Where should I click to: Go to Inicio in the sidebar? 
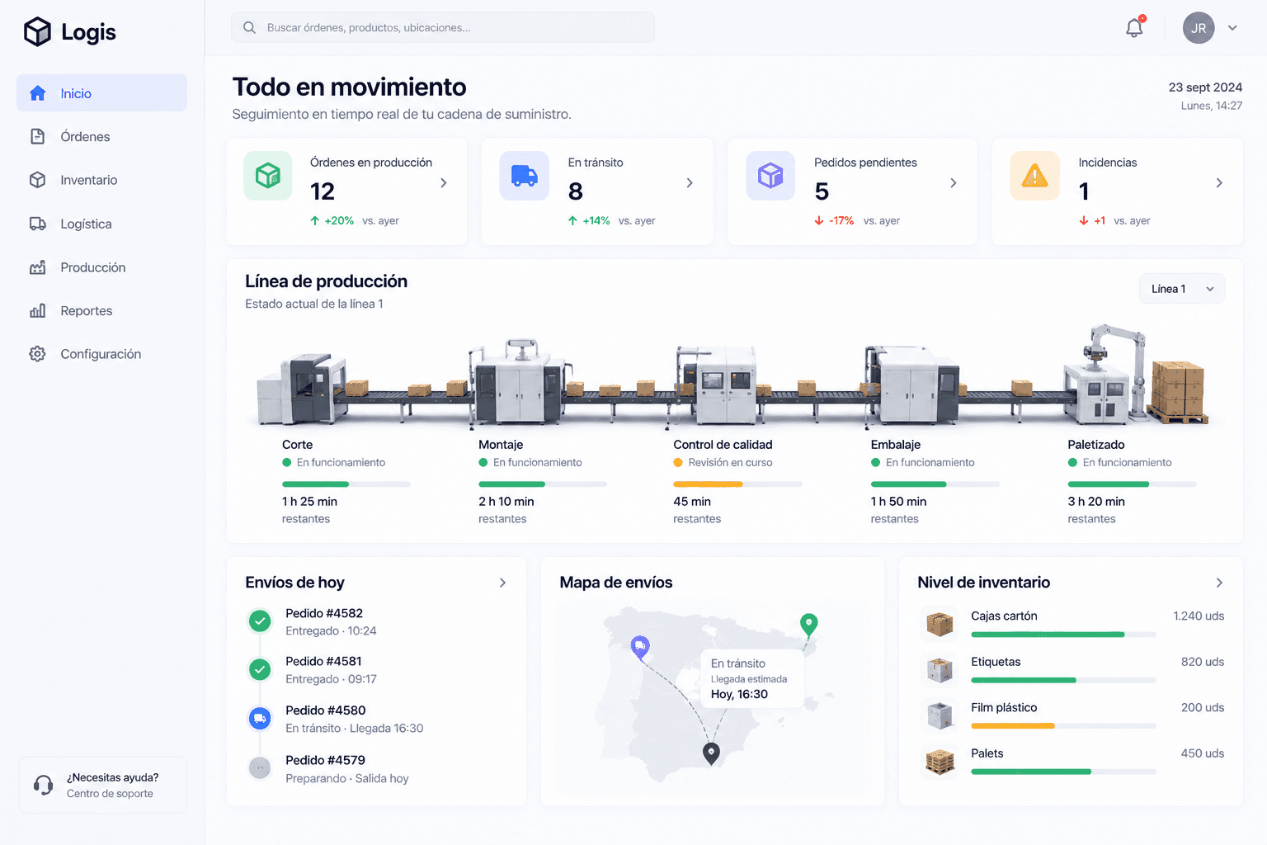[101, 93]
